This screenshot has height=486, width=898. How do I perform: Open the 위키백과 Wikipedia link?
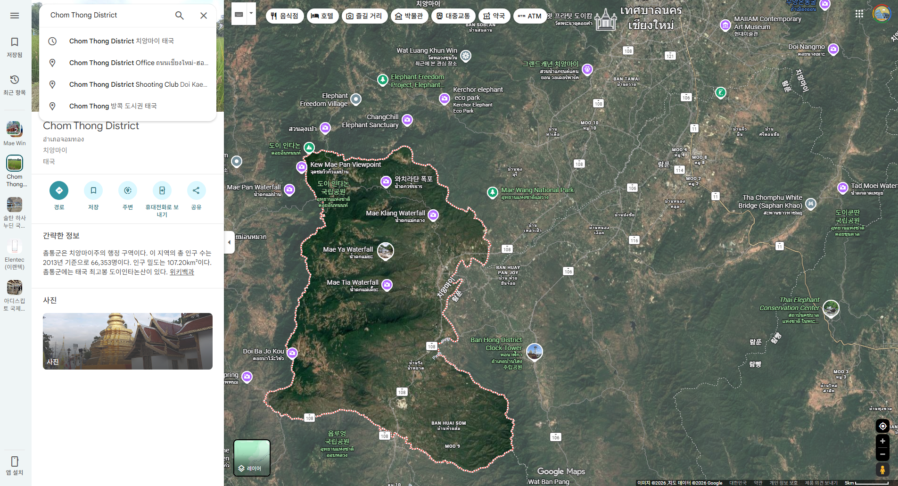pyautogui.click(x=182, y=272)
